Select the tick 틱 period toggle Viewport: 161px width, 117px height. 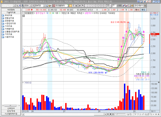83,6
